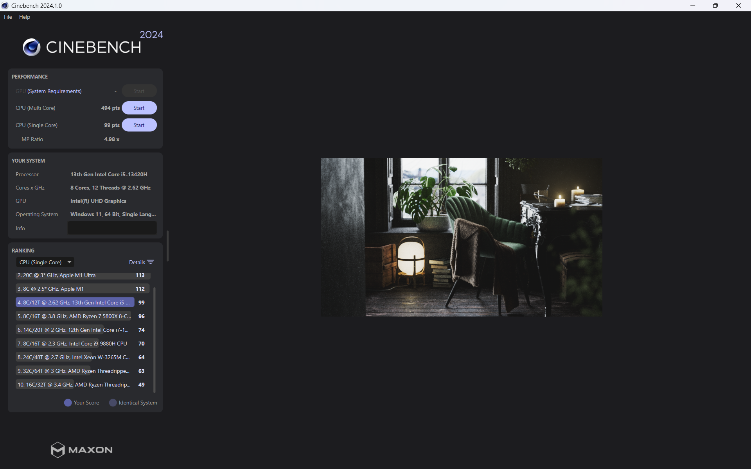
Task: Click the Maxon logo at bottom
Action: point(81,449)
